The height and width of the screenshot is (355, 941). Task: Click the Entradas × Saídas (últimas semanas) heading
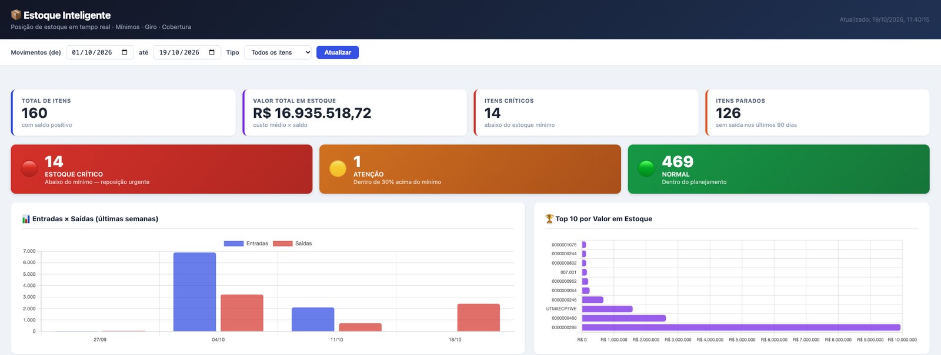pyautogui.click(x=95, y=219)
